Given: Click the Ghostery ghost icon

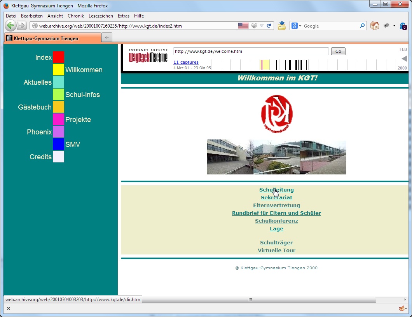Looking at the screenshot, I should click(x=403, y=26).
